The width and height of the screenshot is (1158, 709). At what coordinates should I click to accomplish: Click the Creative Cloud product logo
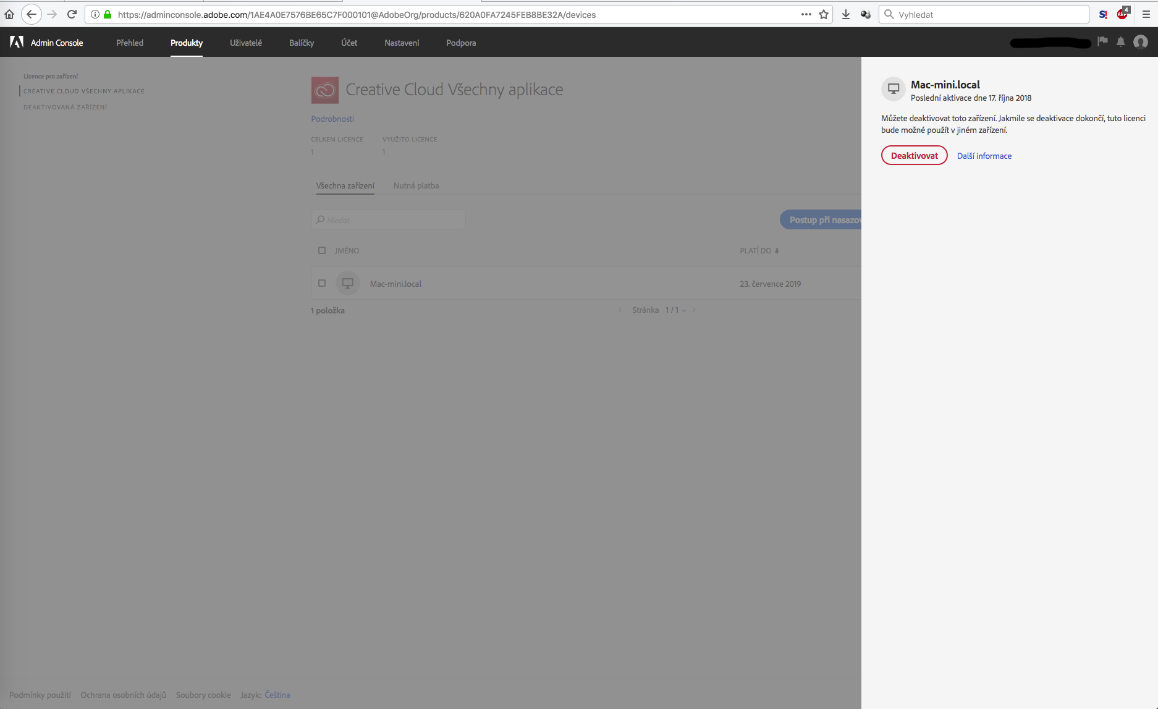(x=324, y=90)
